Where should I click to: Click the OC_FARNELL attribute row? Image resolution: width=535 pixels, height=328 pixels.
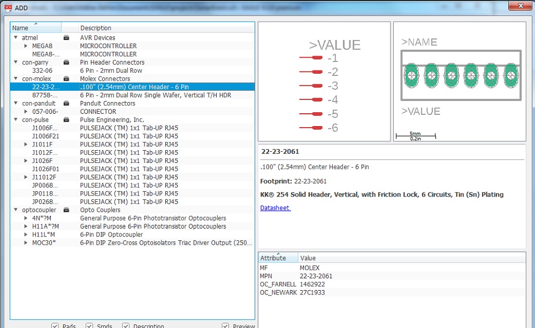click(392, 284)
